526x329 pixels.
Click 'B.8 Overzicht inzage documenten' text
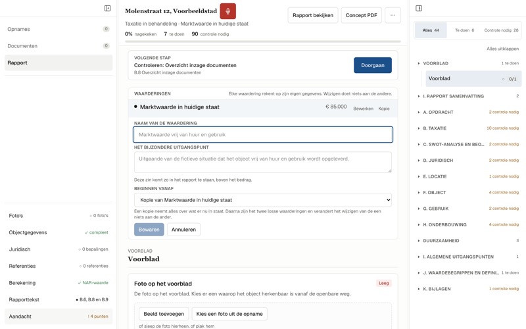[x=168, y=73]
